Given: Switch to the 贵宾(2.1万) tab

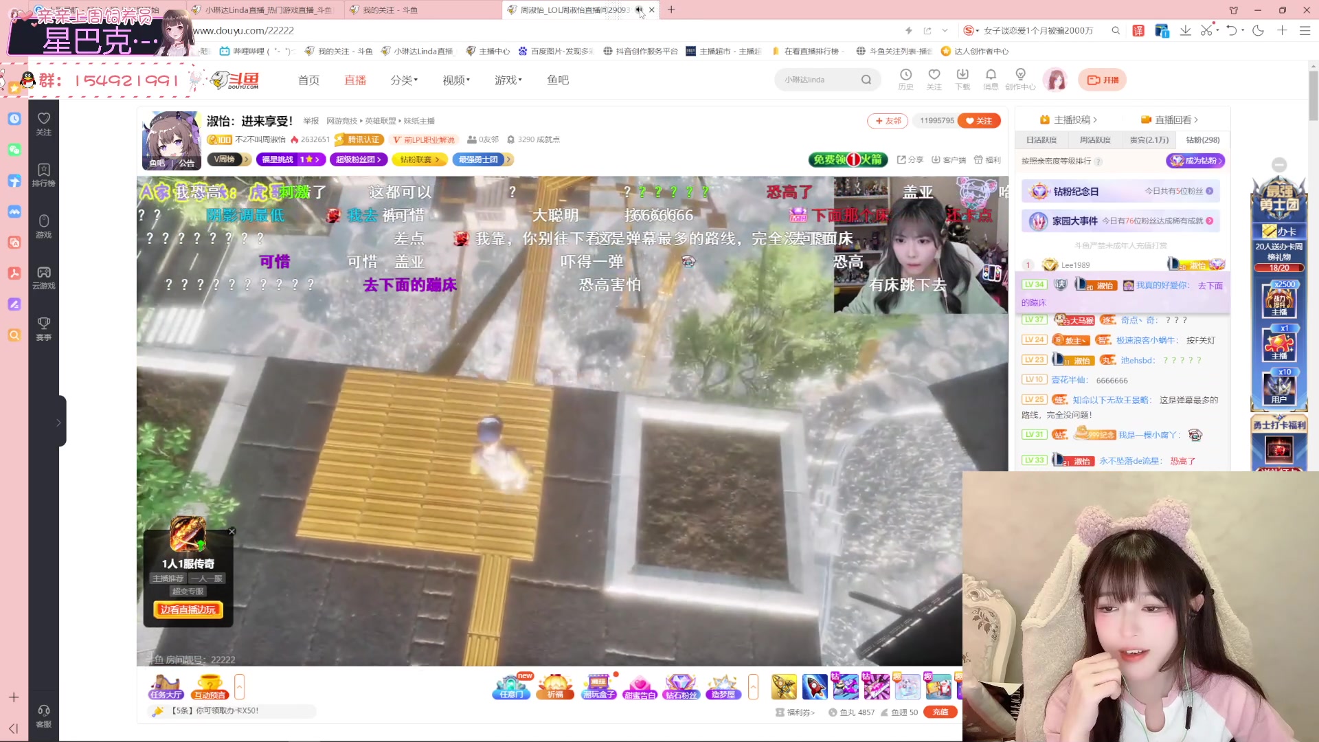Looking at the screenshot, I should (x=1149, y=139).
